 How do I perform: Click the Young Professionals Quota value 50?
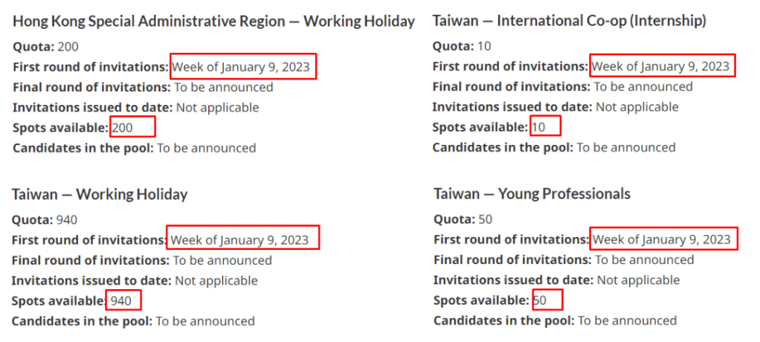[x=486, y=220]
